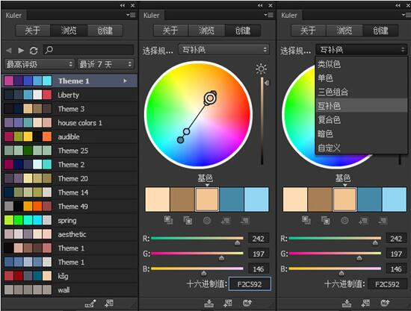Click the brightness slider handle in the middle panel
The height and width of the screenshot is (311, 411).
pyautogui.click(x=267, y=83)
